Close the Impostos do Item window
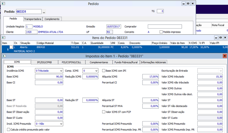The width and height of the screenshot is (228, 133). click(225, 56)
